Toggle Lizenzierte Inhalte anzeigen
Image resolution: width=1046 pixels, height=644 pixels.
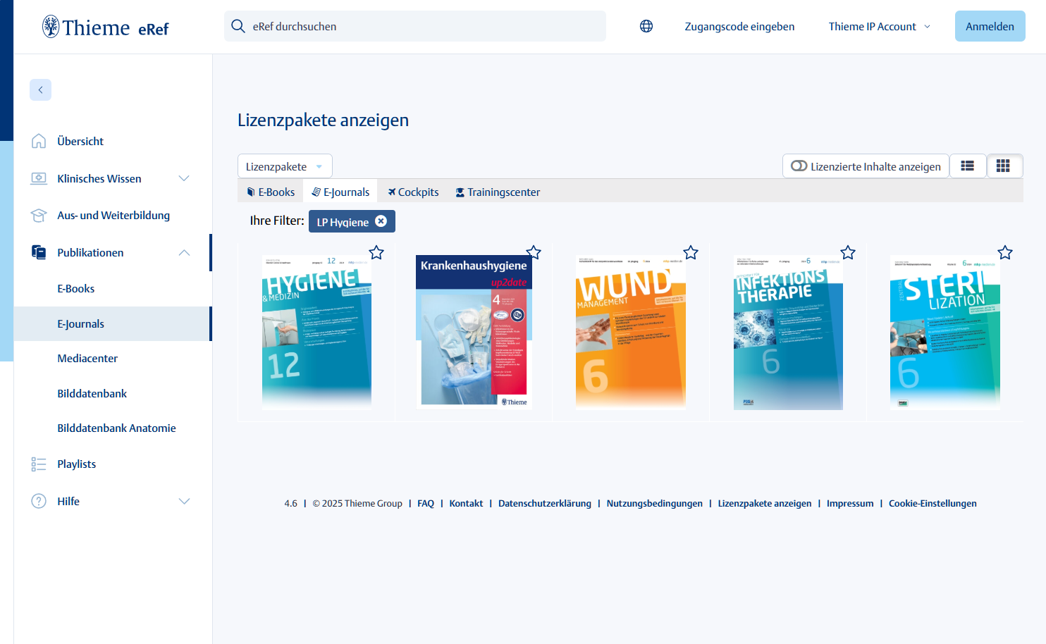point(866,166)
